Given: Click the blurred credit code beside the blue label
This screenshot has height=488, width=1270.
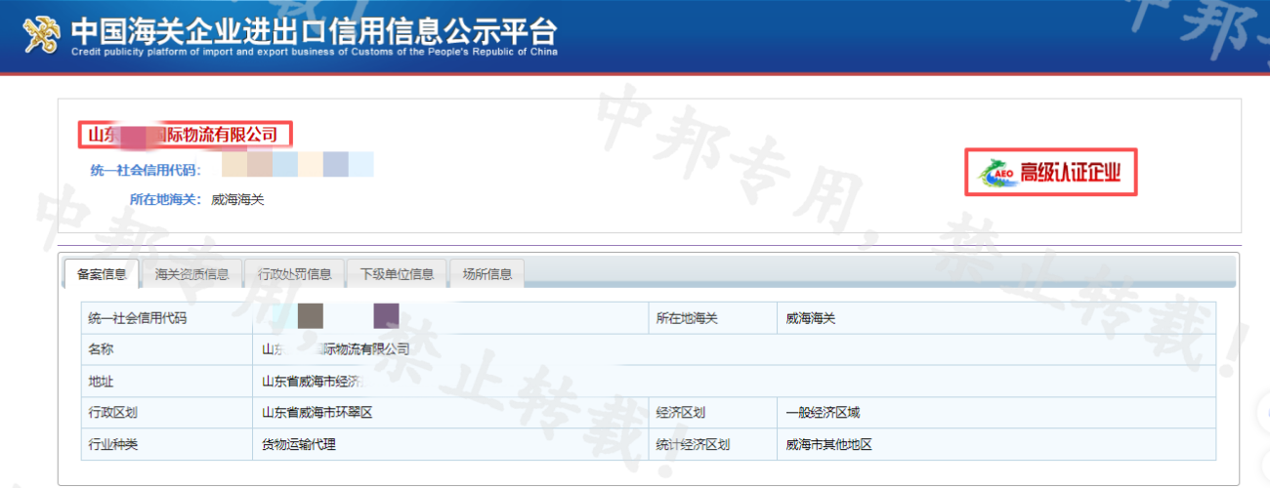Looking at the screenshot, I should click(297, 165).
